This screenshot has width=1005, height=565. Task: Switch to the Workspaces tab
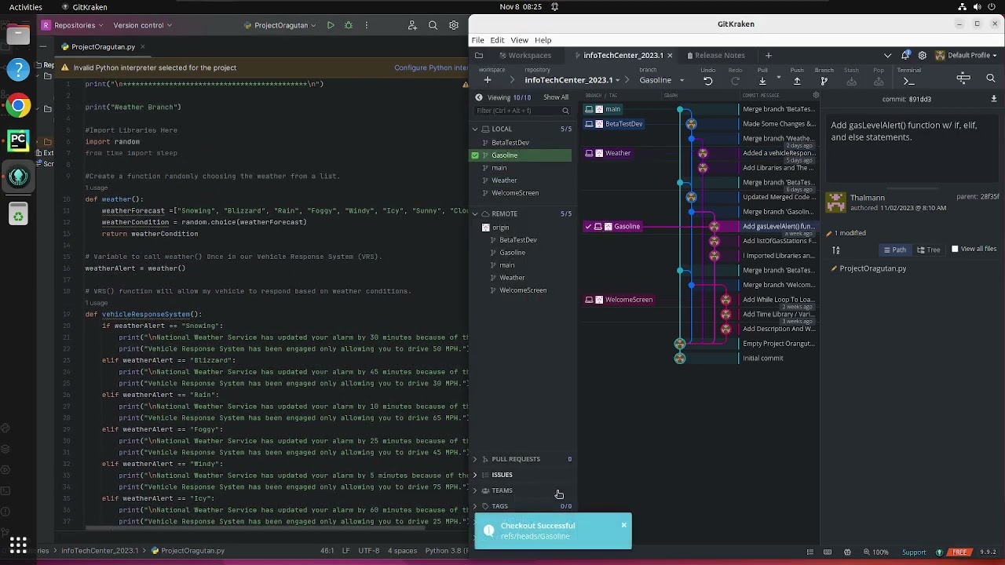524,56
